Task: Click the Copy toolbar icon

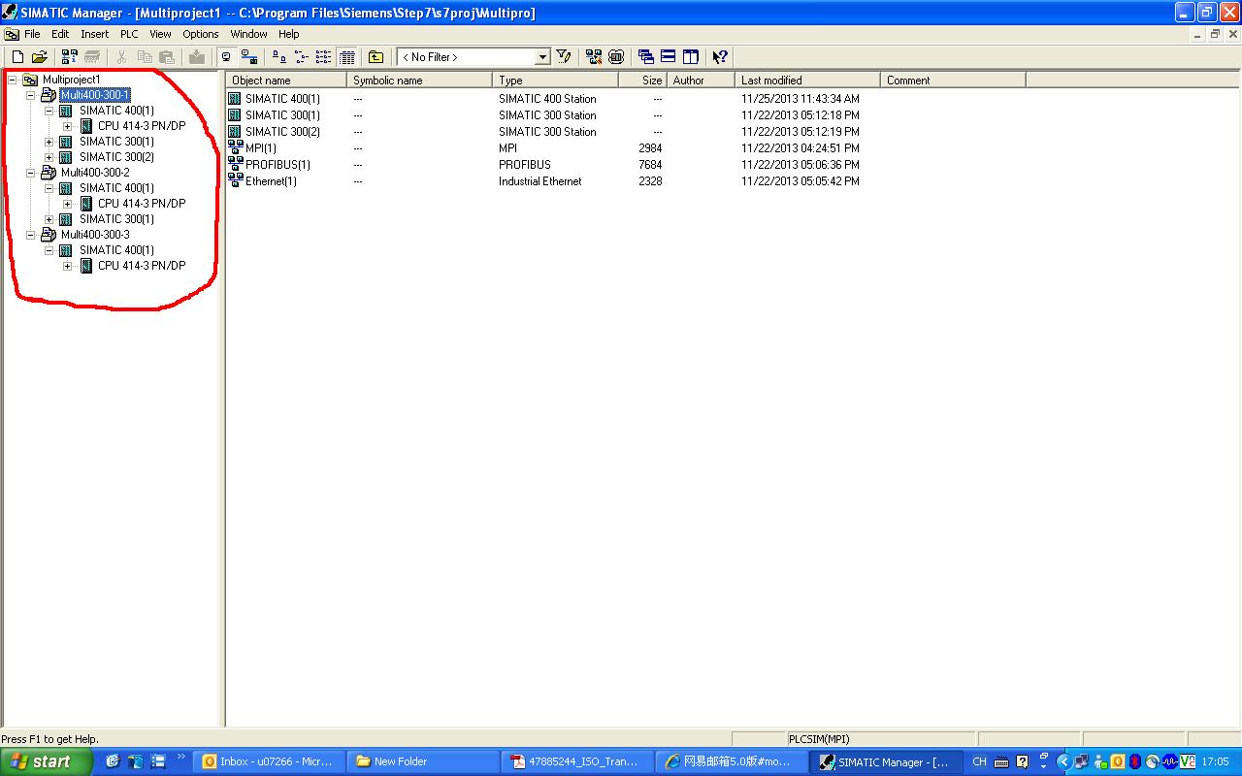Action: pyautogui.click(x=145, y=57)
